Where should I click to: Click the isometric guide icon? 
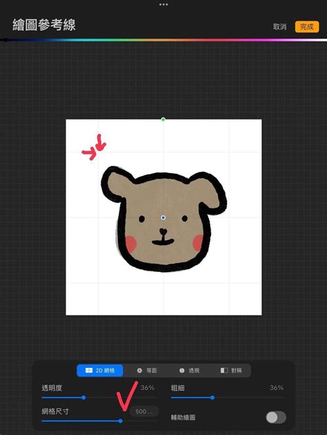(x=139, y=370)
